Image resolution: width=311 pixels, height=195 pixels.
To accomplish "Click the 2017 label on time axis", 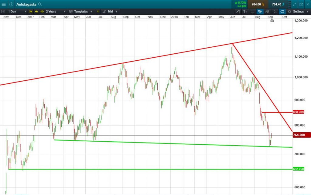I will tap(31, 17).
